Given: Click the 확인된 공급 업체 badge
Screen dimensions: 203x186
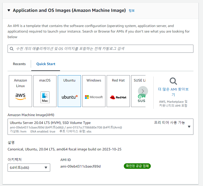Looking at the screenshot, I should (137, 166).
